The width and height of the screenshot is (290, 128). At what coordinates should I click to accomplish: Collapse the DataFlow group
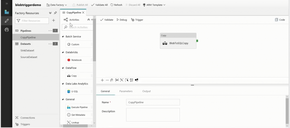point(63,68)
